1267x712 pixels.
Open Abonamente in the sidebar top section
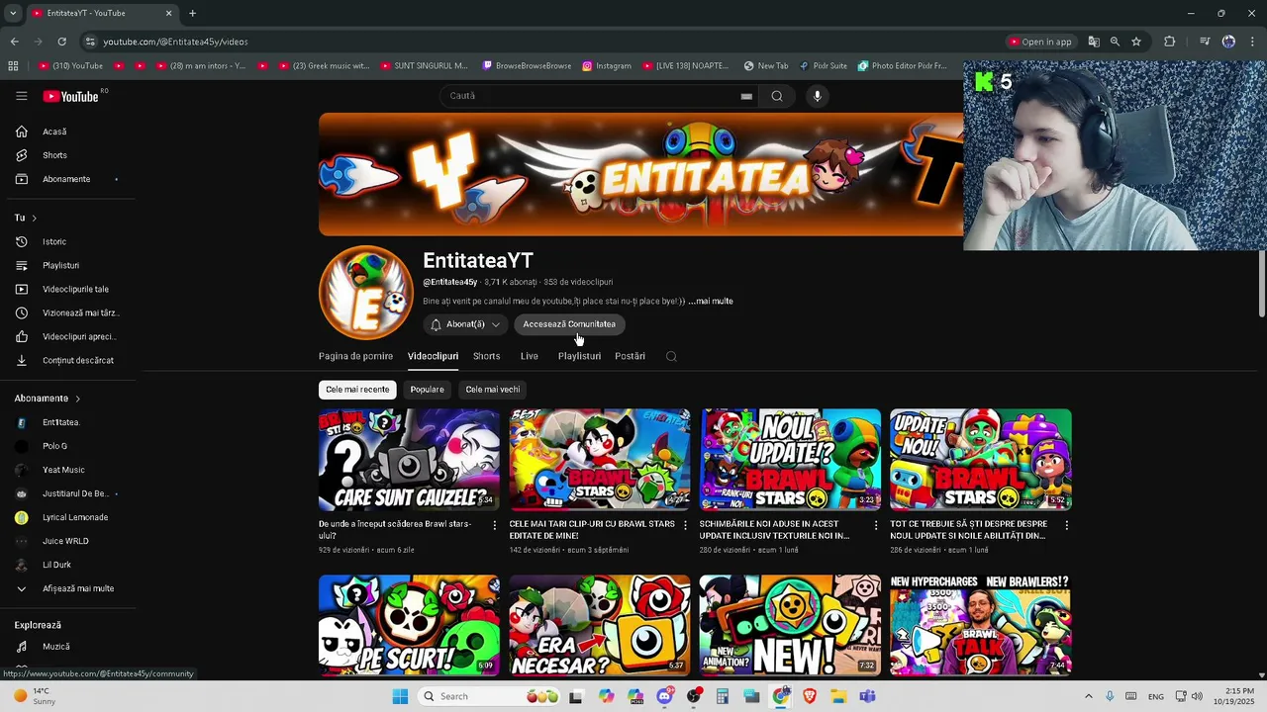click(66, 179)
